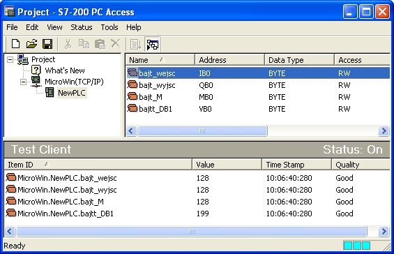Click the Project computer icon in the tree
Screen dimensions: 394x254
coord(23,59)
